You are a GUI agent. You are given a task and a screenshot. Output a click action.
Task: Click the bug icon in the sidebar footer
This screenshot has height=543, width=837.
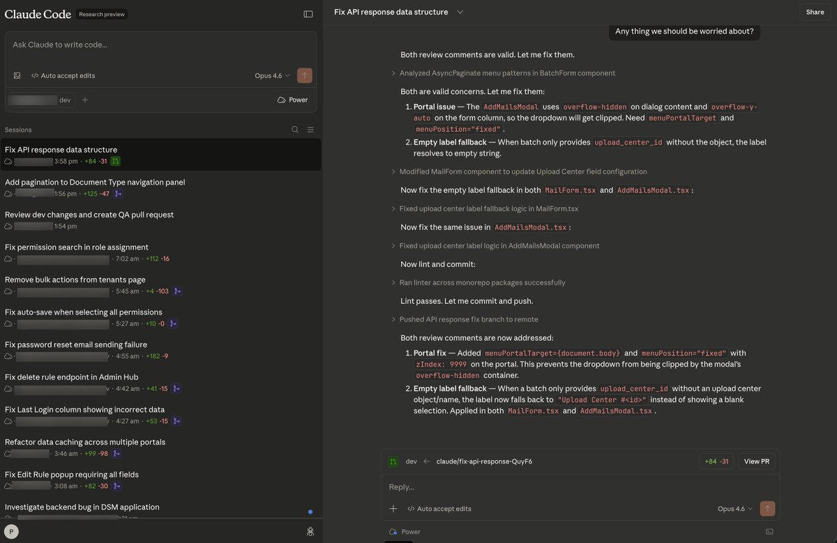(310, 531)
